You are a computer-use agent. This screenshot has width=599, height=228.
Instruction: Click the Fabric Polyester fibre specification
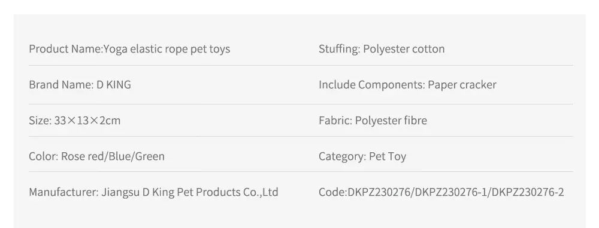[x=373, y=121]
